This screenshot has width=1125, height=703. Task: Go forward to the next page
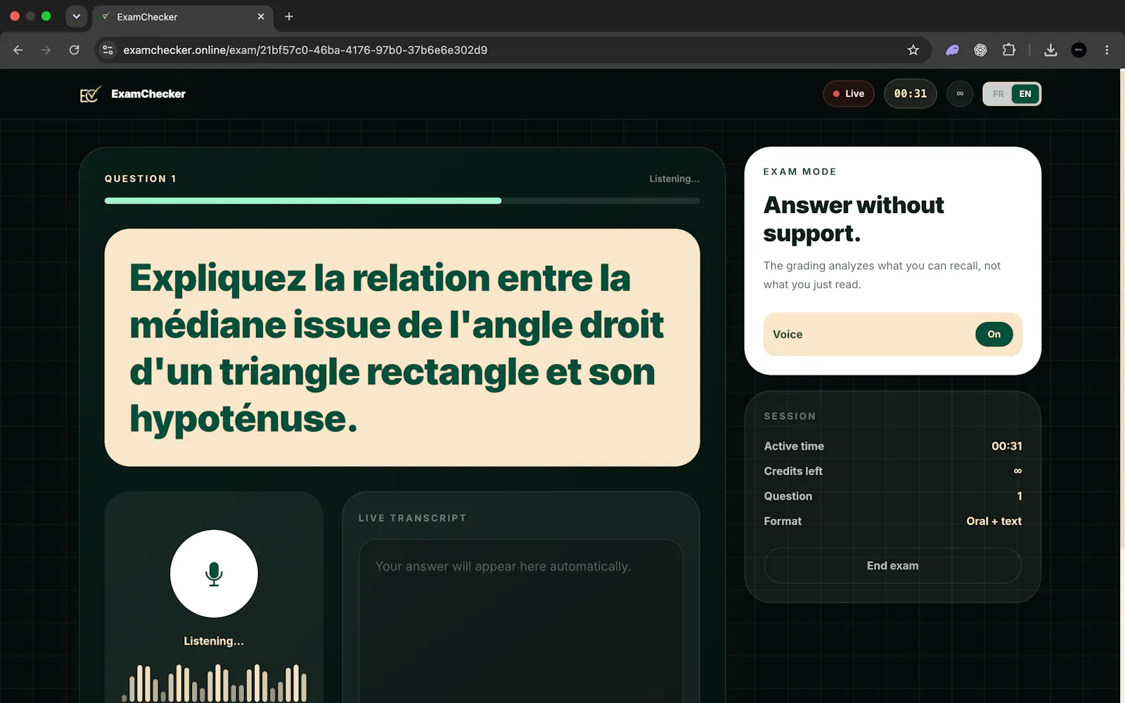46,50
